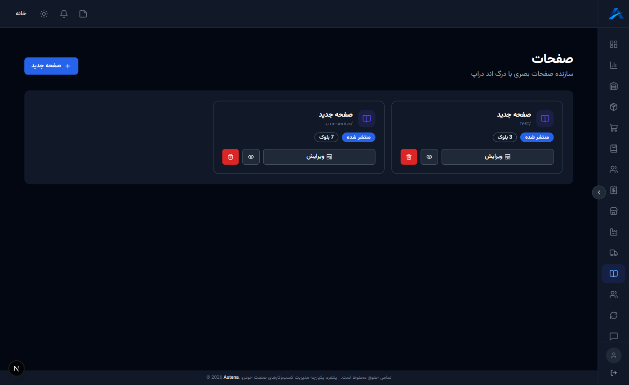Preview the /صفحه-جدید page with eye button

point(251,157)
